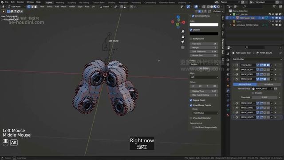Click the pan hand icon in viewport
The height and width of the screenshot is (160, 284).
pos(183,37)
